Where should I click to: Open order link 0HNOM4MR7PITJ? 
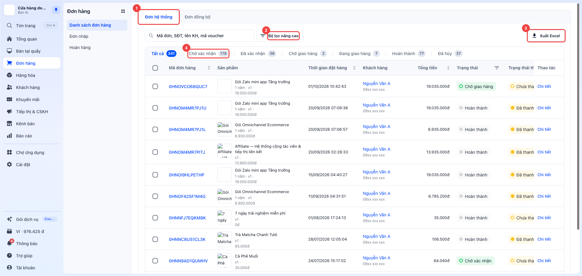pos(187,152)
